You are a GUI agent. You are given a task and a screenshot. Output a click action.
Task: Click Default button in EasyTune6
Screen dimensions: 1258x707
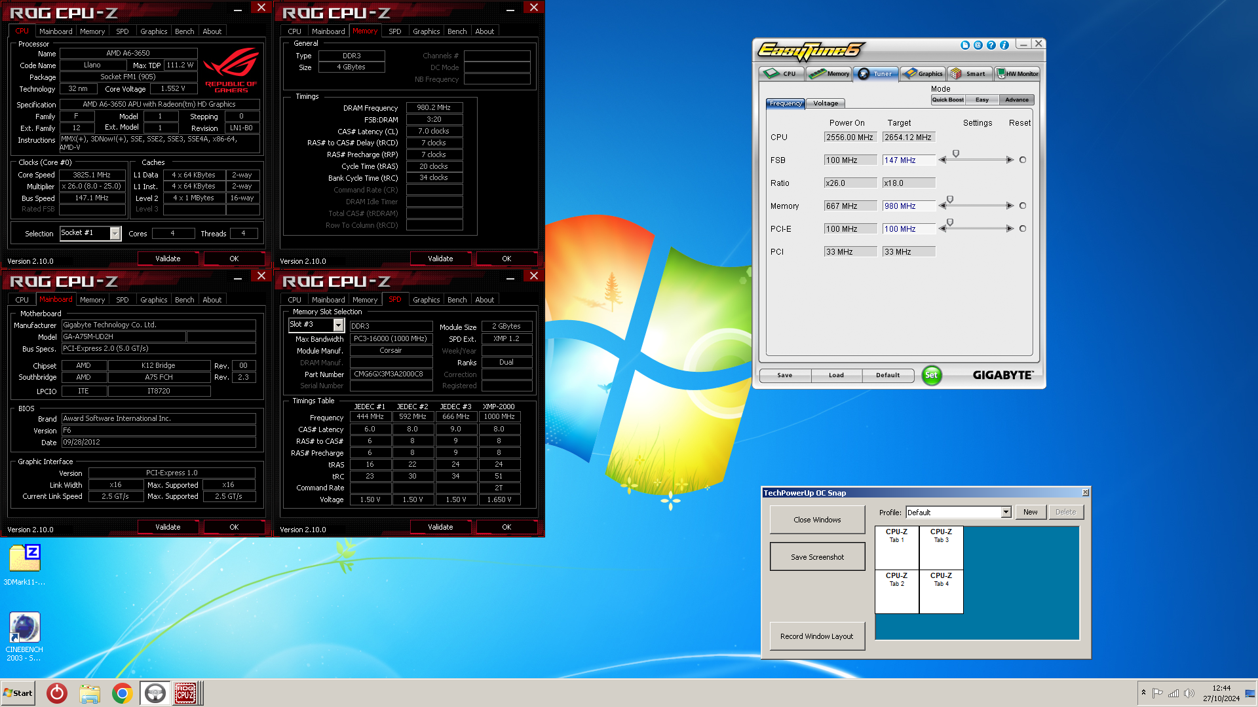click(x=888, y=375)
